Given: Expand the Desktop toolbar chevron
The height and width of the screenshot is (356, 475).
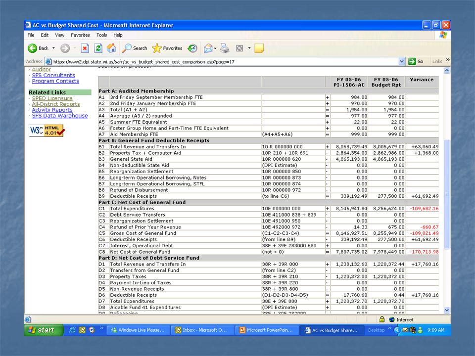Looking at the screenshot, I should tap(390, 328).
